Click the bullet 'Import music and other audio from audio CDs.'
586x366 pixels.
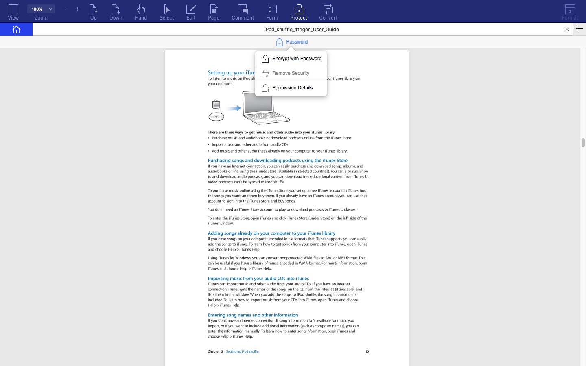pyautogui.click(x=250, y=144)
